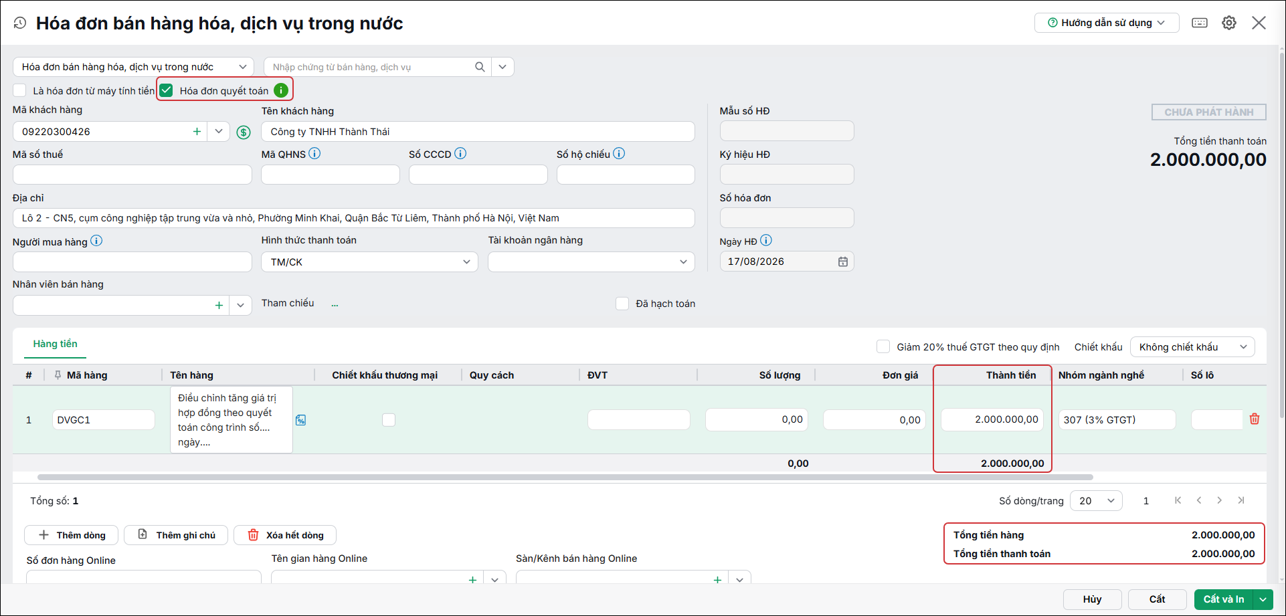1286x616 pixels.
Task: Click the Số lượng cell in the DVGC1 row
Action: pos(757,419)
